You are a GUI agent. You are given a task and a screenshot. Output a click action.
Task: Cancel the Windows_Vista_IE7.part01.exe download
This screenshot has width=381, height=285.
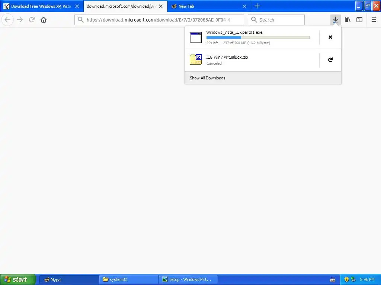330,37
